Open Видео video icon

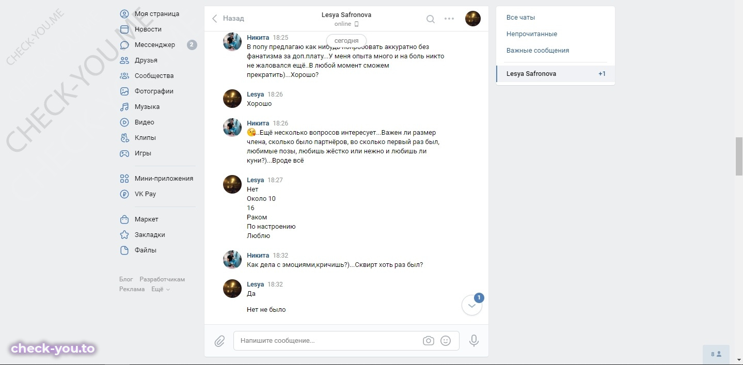click(124, 122)
